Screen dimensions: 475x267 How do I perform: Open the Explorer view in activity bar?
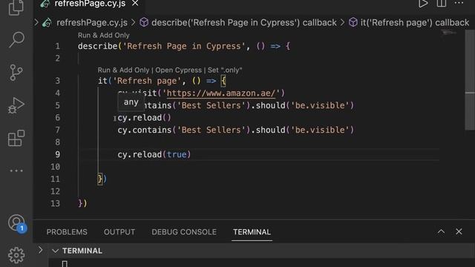pyautogui.click(x=16, y=7)
